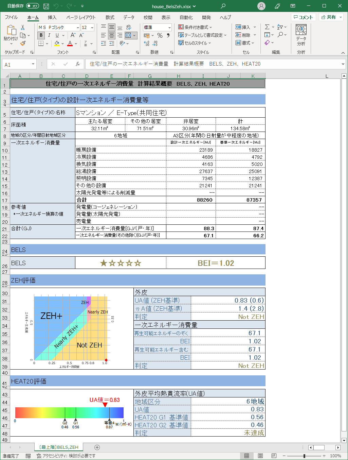
Task: Click the vertical scrollbar down arrow
Action: (344, 440)
